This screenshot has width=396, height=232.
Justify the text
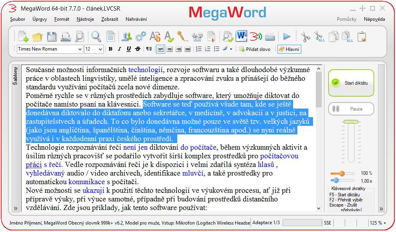187,49
